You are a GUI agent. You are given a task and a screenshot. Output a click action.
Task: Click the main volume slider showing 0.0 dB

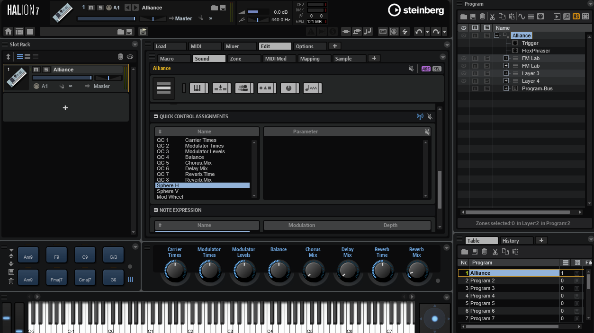(258, 12)
